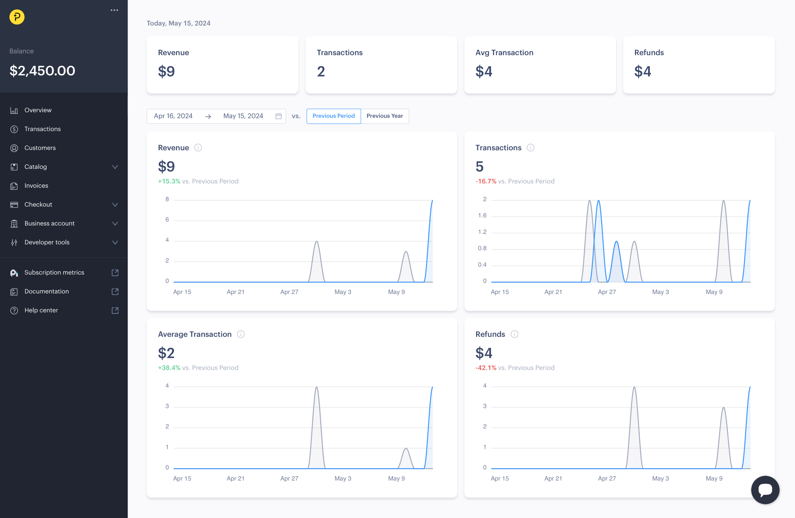This screenshot has height=518, width=795.
Task: Click the Catalog icon in sidebar
Action: [x=14, y=167]
